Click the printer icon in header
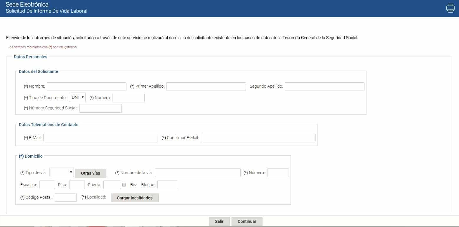Viewport: 459px width, 227px height. coord(450,8)
